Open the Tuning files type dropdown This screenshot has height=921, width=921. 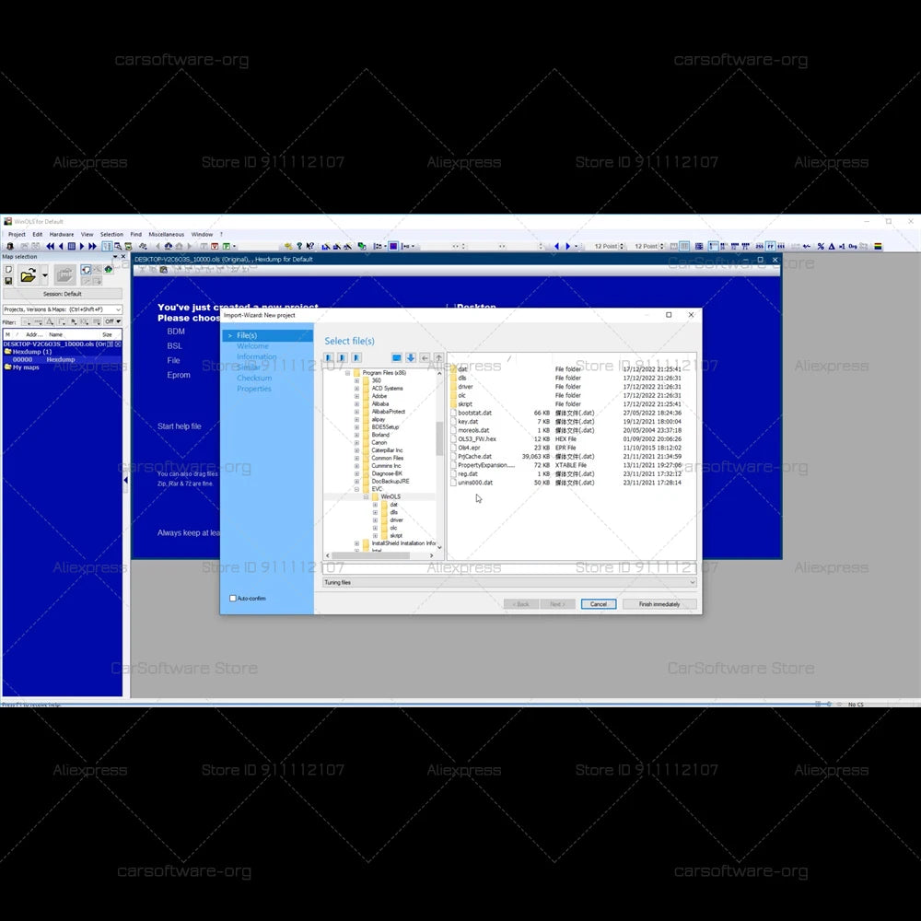[692, 582]
